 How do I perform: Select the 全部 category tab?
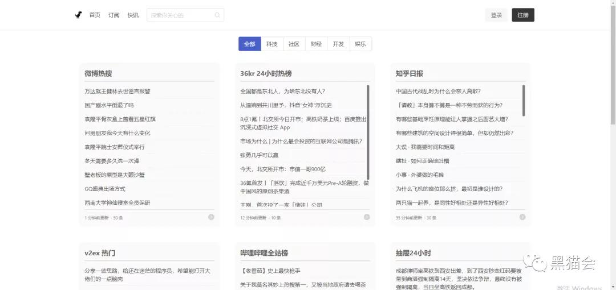point(249,44)
